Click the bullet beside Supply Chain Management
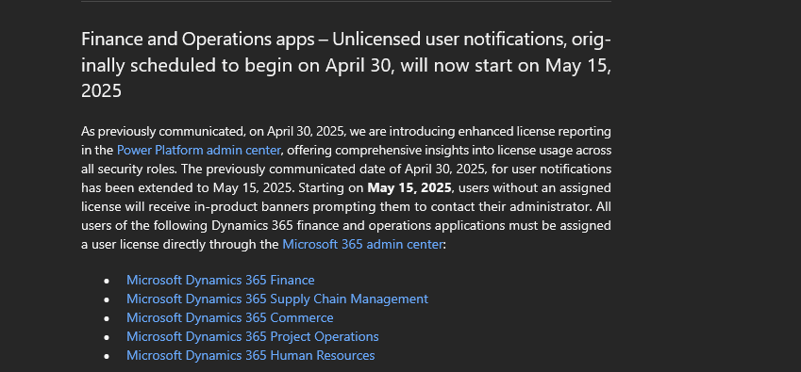 point(107,299)
